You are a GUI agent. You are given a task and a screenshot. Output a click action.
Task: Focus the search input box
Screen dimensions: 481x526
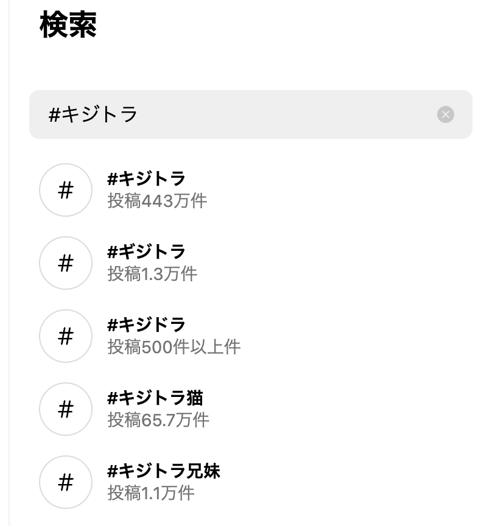pyautogui.click(x=274, y=114)
